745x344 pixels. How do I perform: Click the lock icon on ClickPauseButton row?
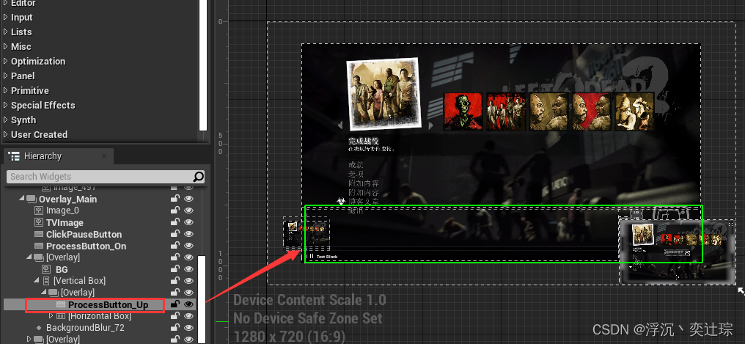175,234
